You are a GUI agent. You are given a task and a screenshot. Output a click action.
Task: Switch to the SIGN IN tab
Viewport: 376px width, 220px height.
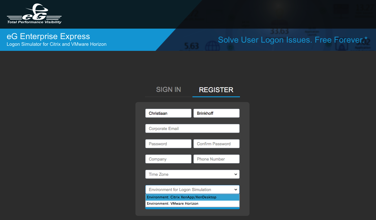pos(169,90)
